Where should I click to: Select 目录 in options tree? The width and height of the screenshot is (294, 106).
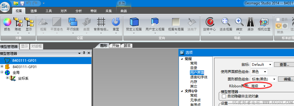pos(193,68)
